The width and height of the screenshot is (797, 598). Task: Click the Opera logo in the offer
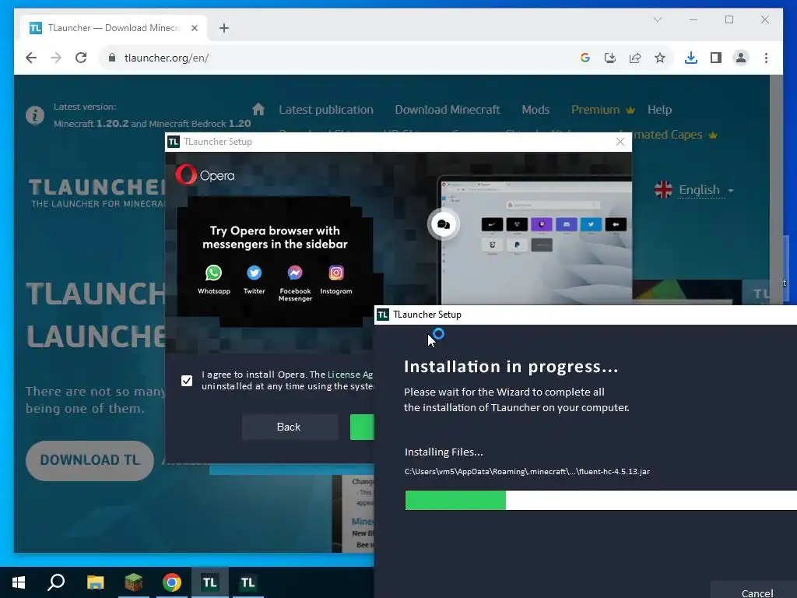(x=205, y=175)
